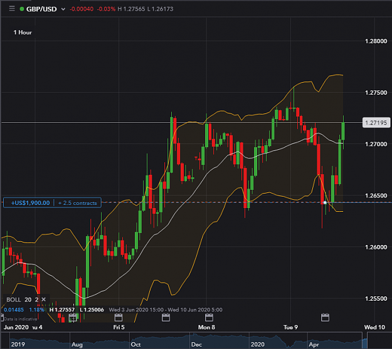This screenshot has height=349, width=392.
Task: Select the open position marker dot on chart
Action: pos(325,202)
